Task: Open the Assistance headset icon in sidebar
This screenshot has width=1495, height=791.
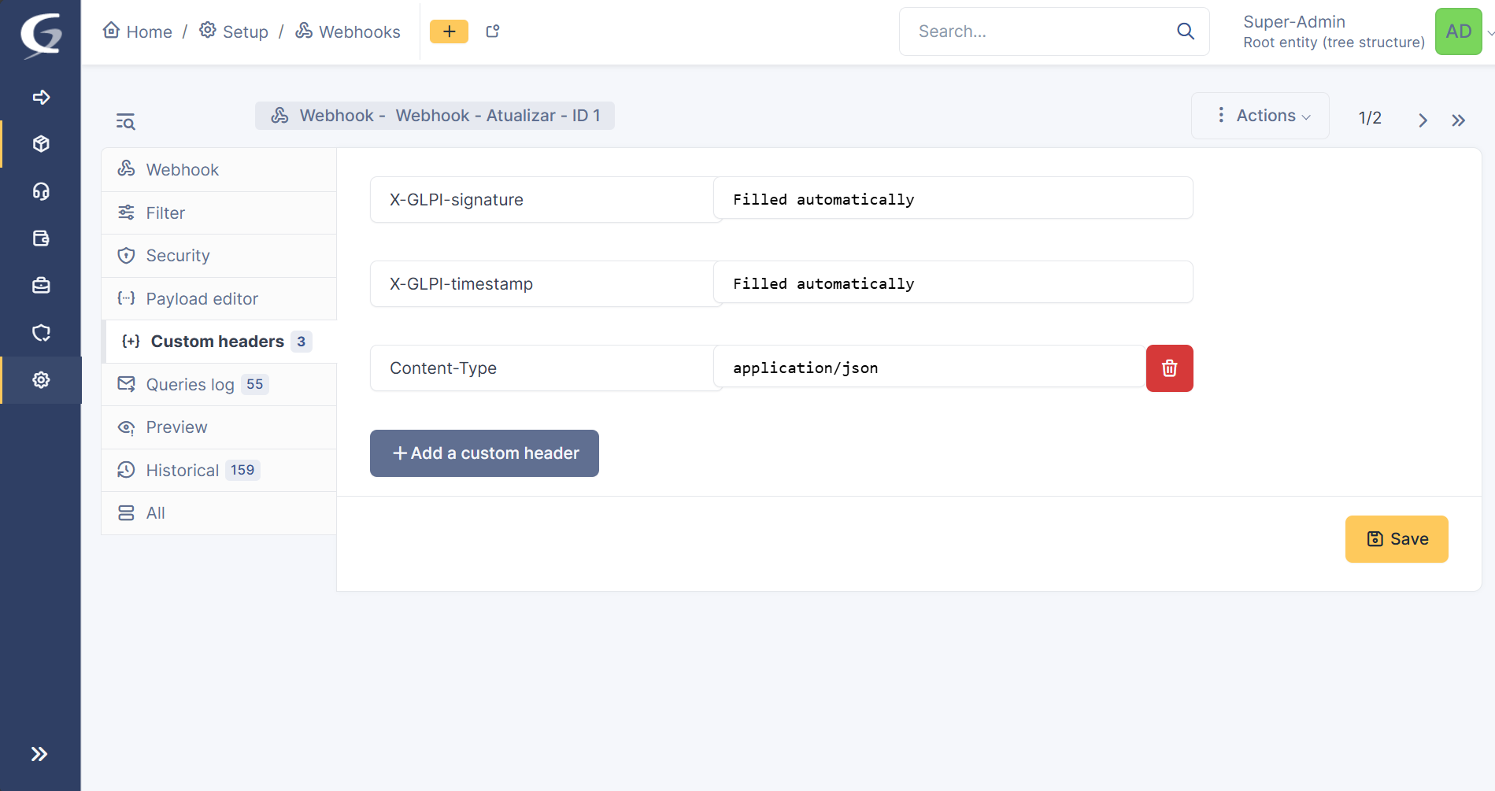Action: [x=41, y=191]
